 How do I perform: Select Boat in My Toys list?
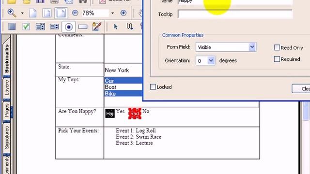point(123,87)
